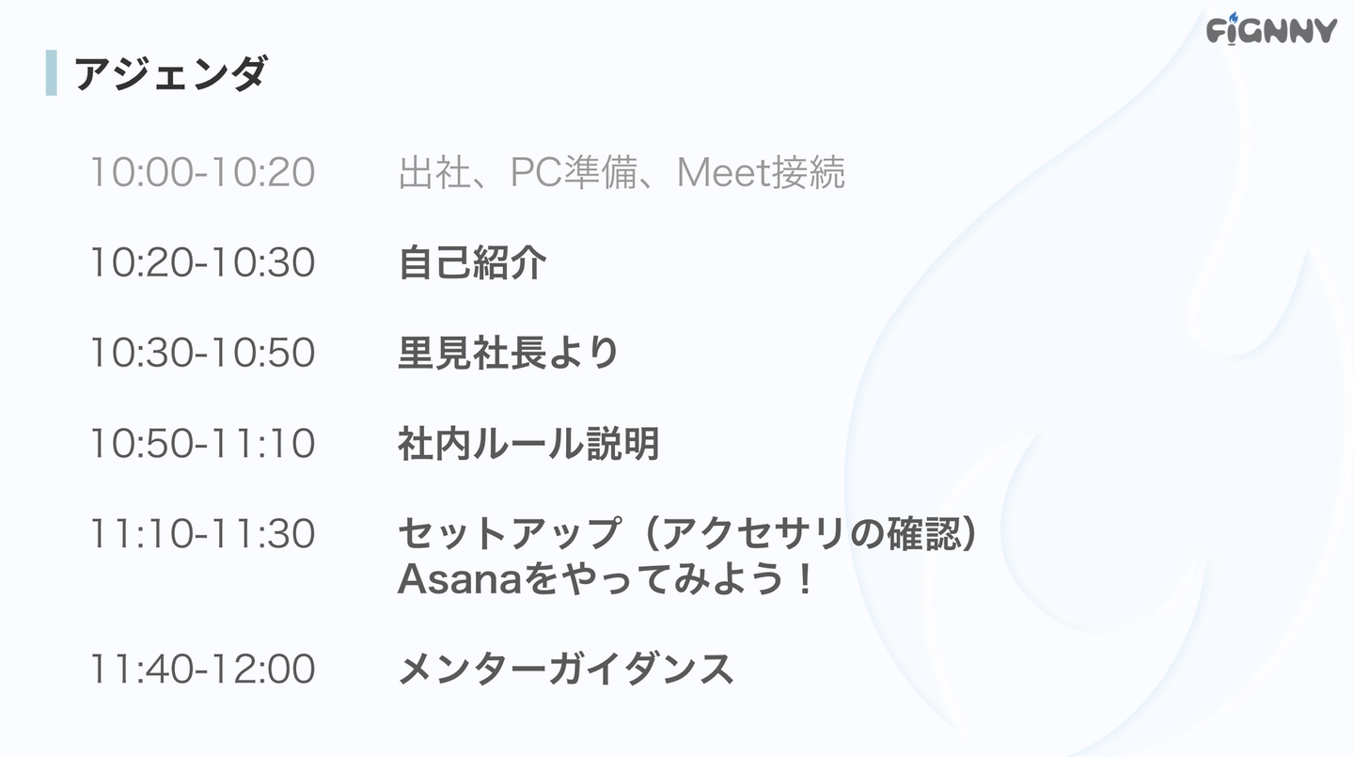Viewport: 1354px width, 757px height.
Task: Click the 10:50-11:10 time slot
Action: [x=201, y=443]
